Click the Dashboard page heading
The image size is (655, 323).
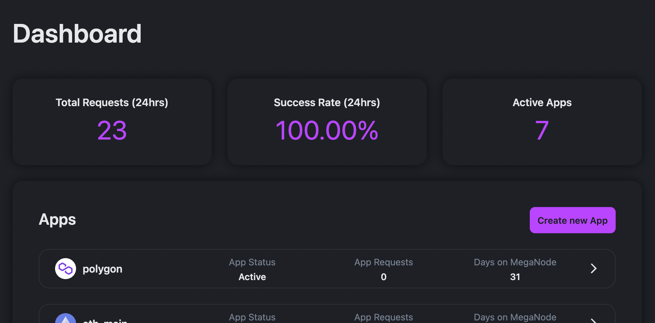coord(77,34)
